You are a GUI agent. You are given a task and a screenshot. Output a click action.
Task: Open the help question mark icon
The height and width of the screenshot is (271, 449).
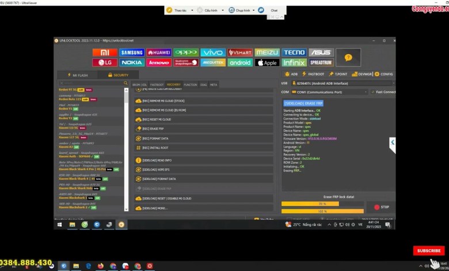tap(348, 58)
